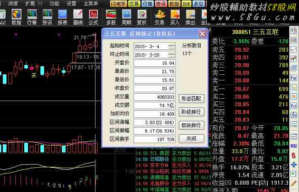Image resolution: width=299 pixels, height=192 pixels.
Task: Click the 形态匹配 button
Action: 191,99
